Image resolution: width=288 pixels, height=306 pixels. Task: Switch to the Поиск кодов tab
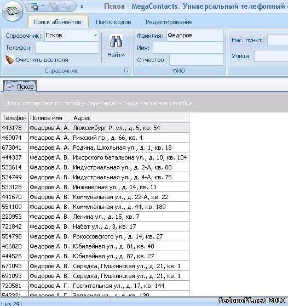(x=113, y=22)
